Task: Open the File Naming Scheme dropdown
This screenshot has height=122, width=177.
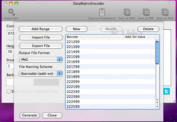Action: pyautogui.click(x=41, y=73)
